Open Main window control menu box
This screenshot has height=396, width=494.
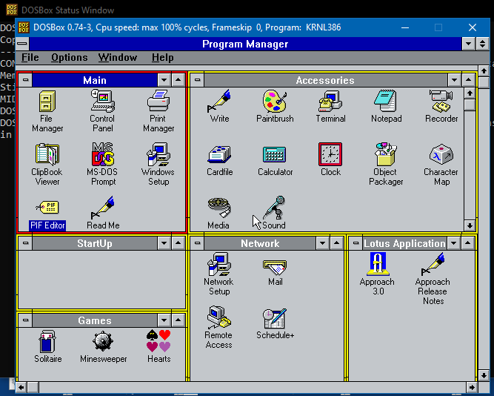pos(25,80)
